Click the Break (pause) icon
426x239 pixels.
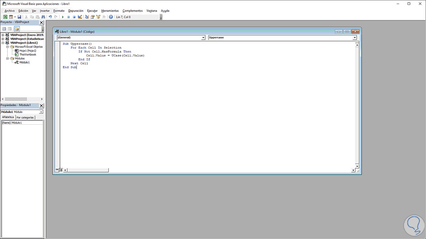coord(69,17)
